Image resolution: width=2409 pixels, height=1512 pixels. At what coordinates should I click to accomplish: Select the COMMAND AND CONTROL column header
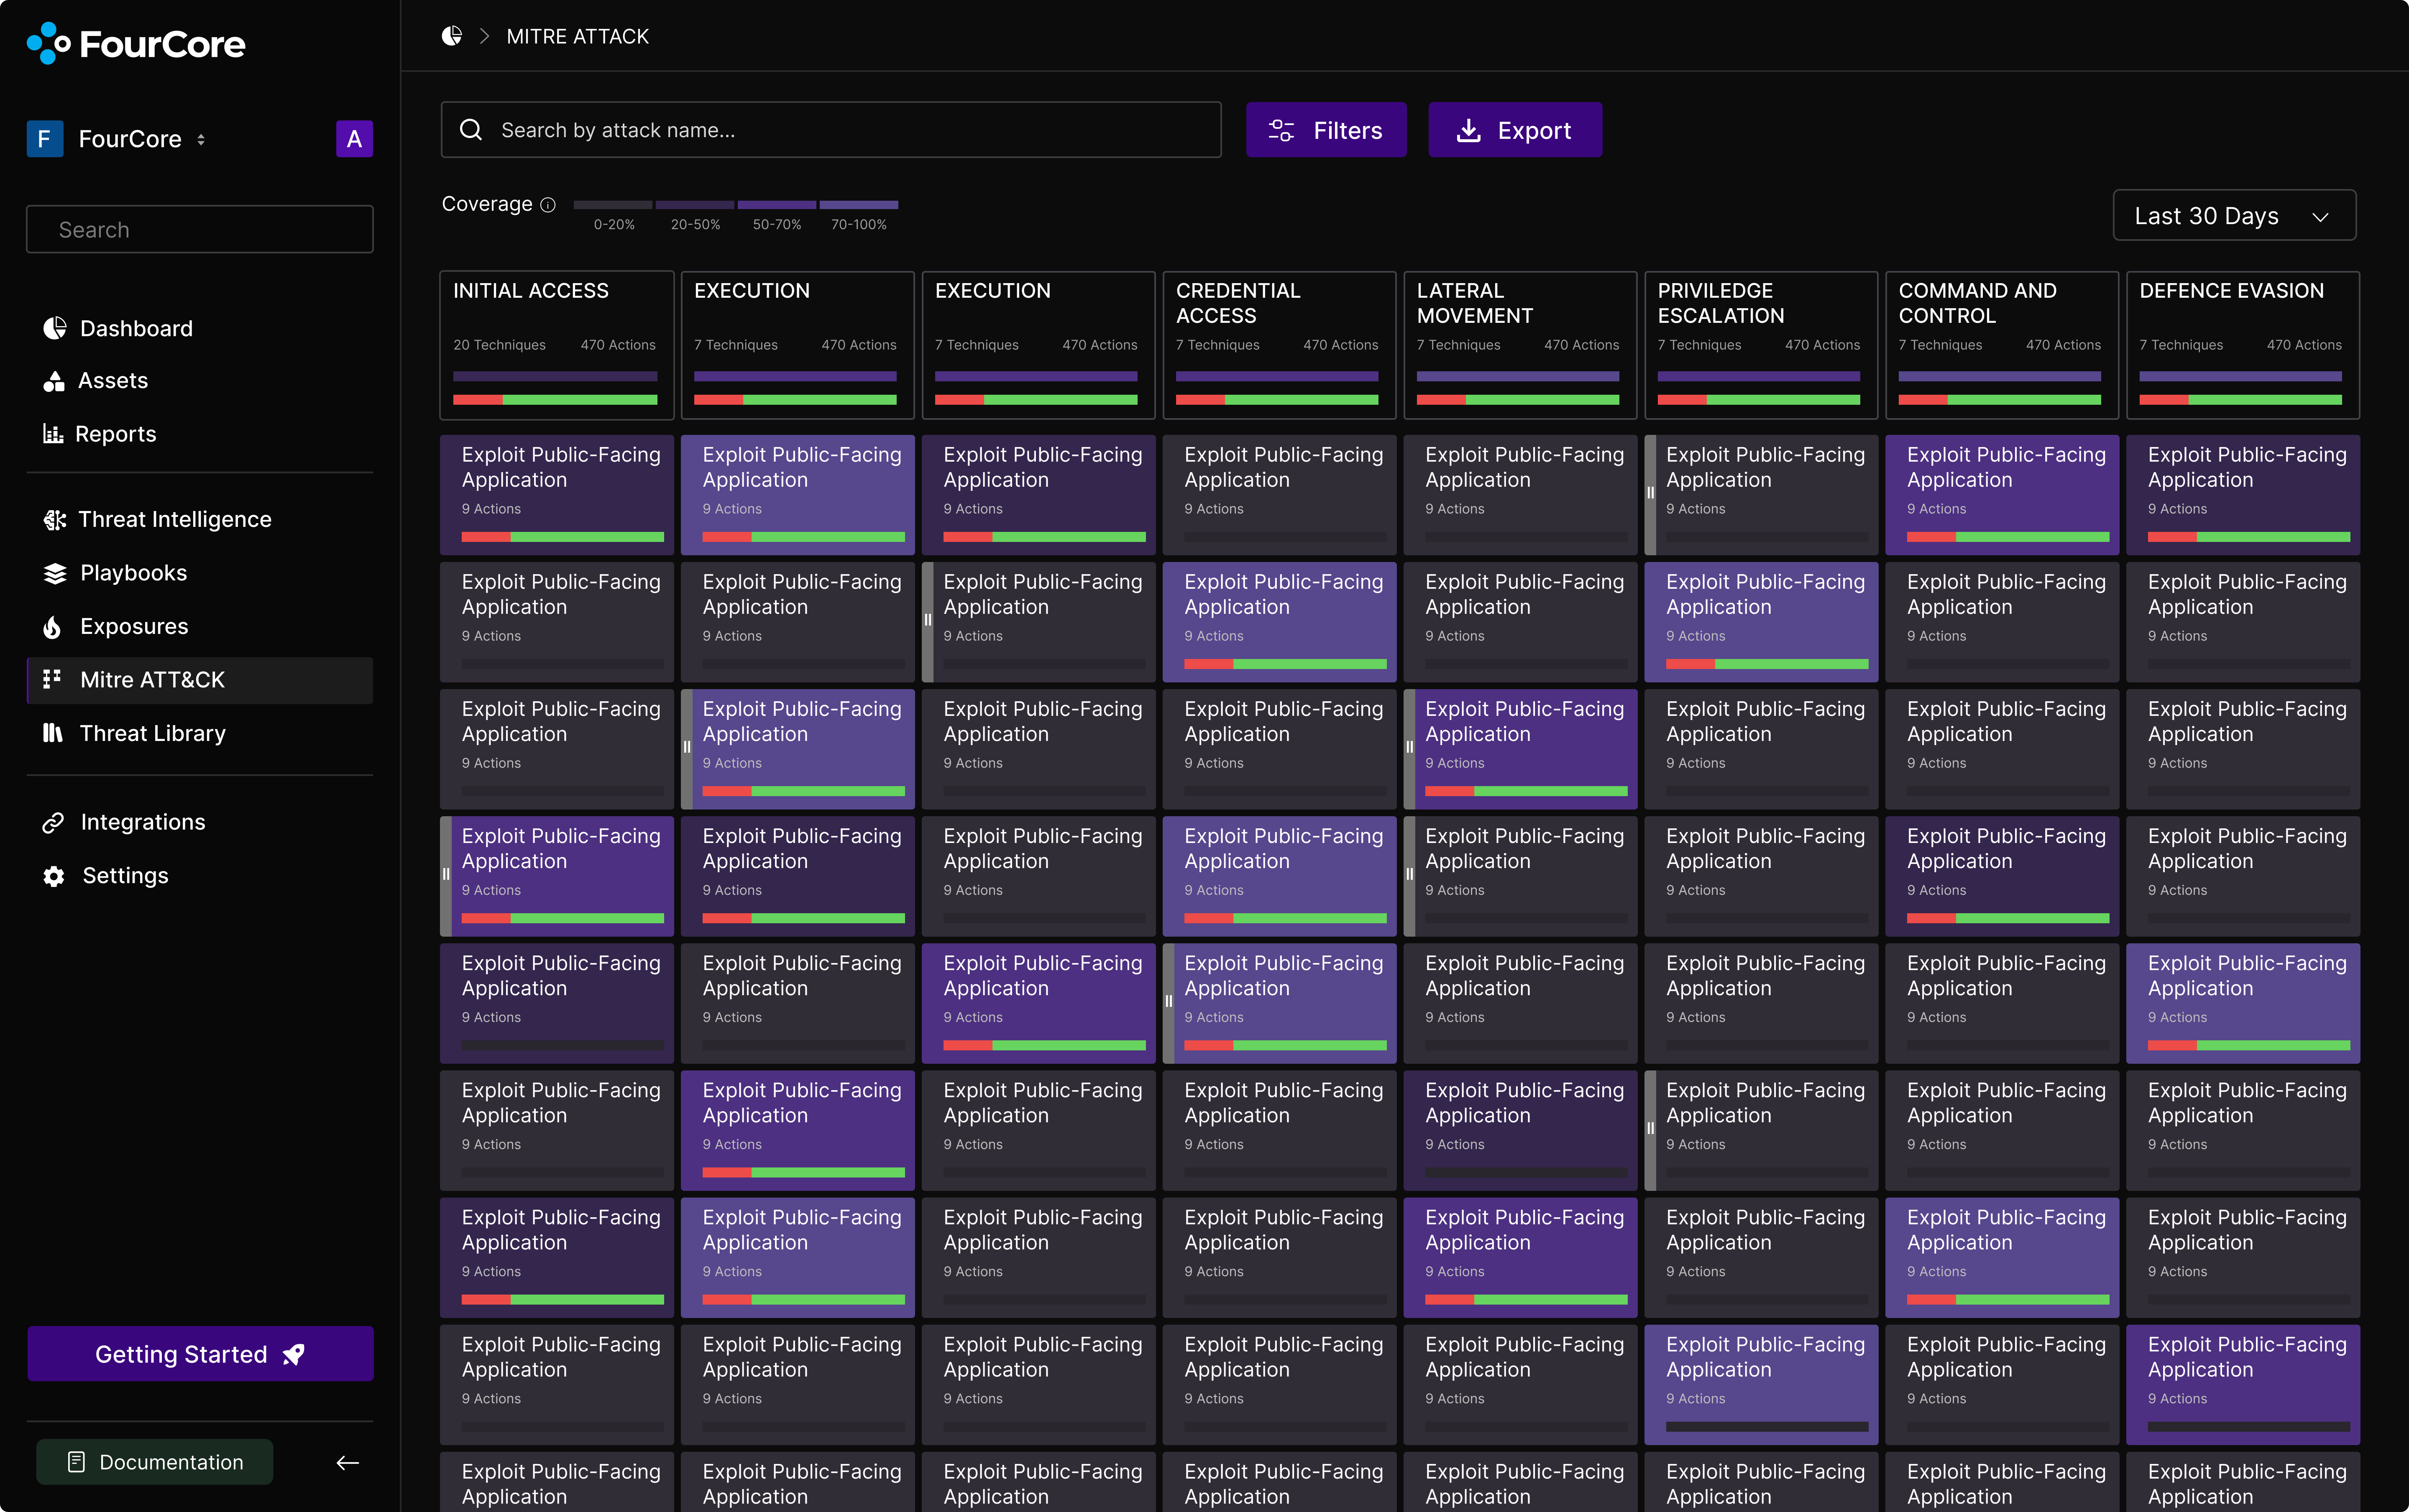click(x=2002, y=345)
